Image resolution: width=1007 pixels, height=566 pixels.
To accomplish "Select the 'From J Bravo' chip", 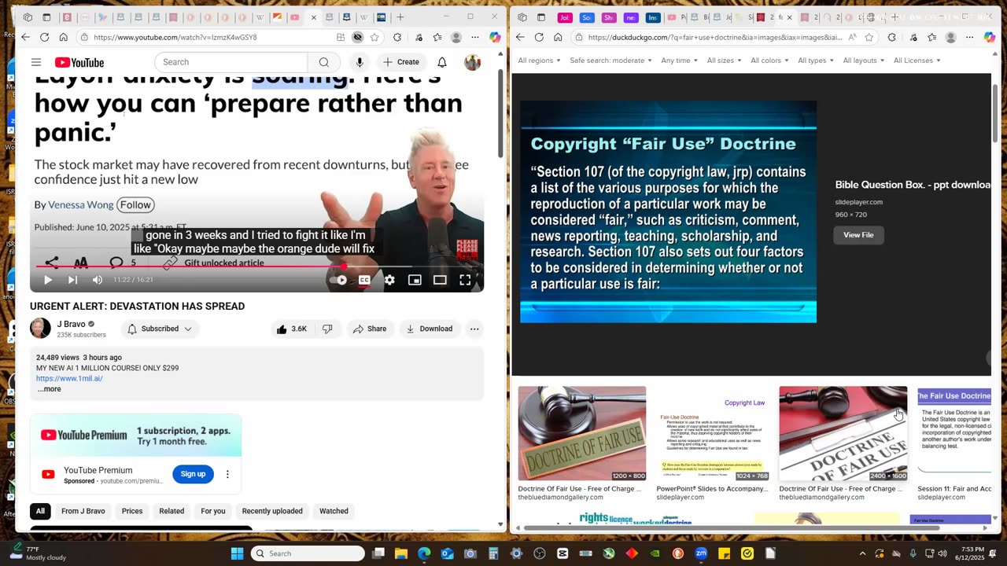I will [x=83, y=511].
